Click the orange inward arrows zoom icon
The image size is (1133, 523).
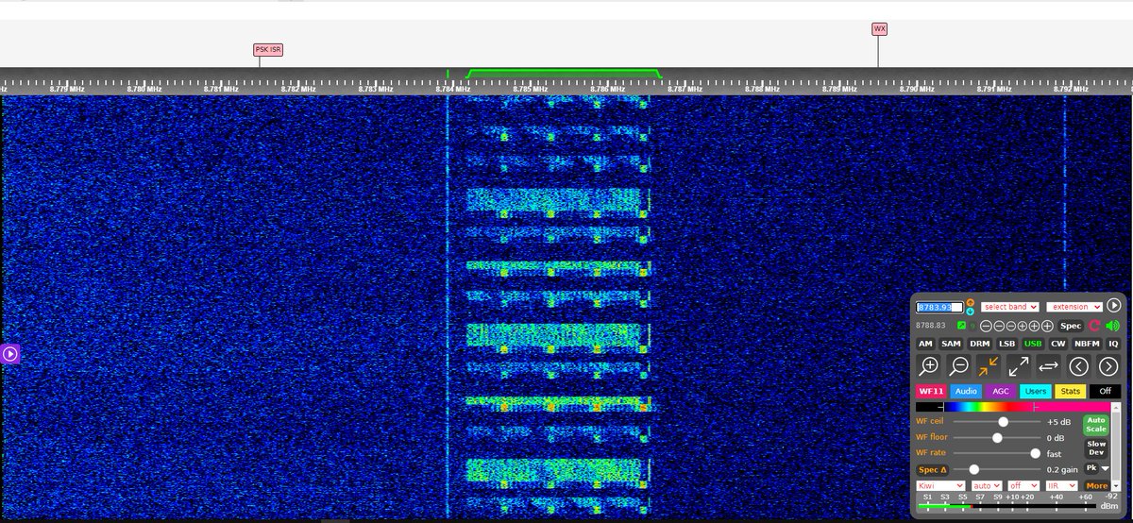tap(989, 366)
